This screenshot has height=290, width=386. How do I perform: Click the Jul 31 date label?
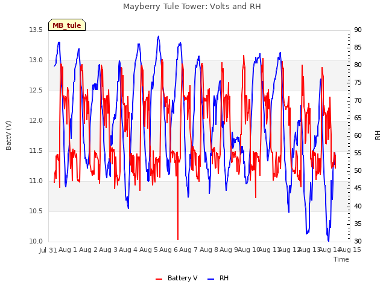48,250
